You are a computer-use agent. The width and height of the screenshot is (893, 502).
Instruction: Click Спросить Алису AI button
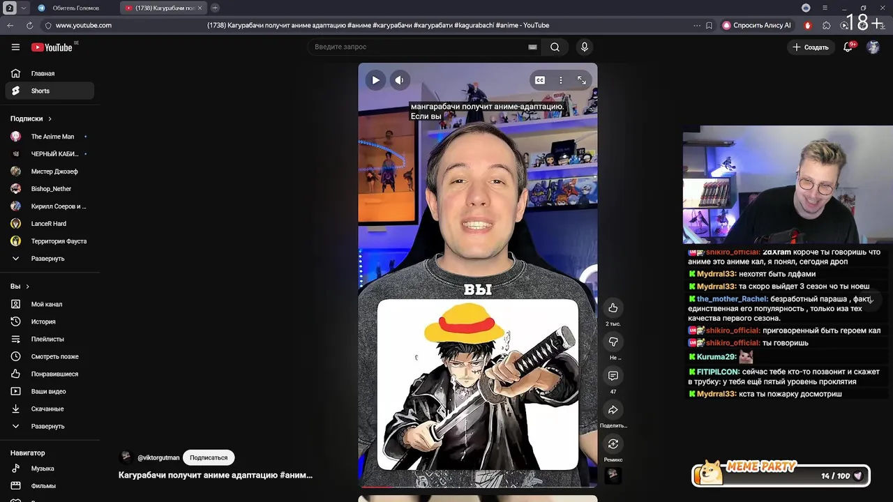coord(757,25)
